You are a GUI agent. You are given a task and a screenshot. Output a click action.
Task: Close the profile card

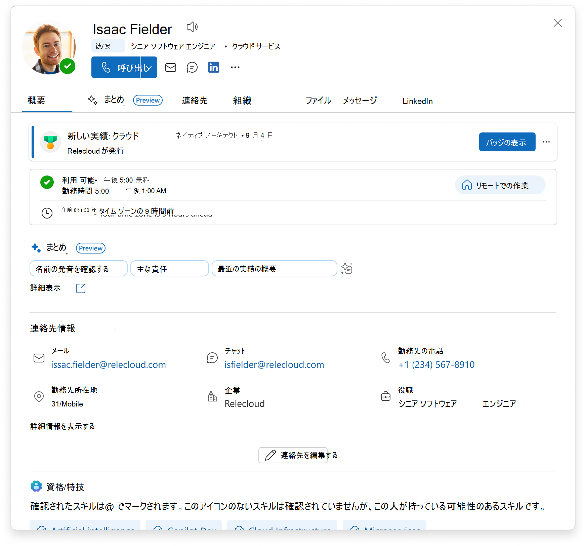(x=558, y=23)
